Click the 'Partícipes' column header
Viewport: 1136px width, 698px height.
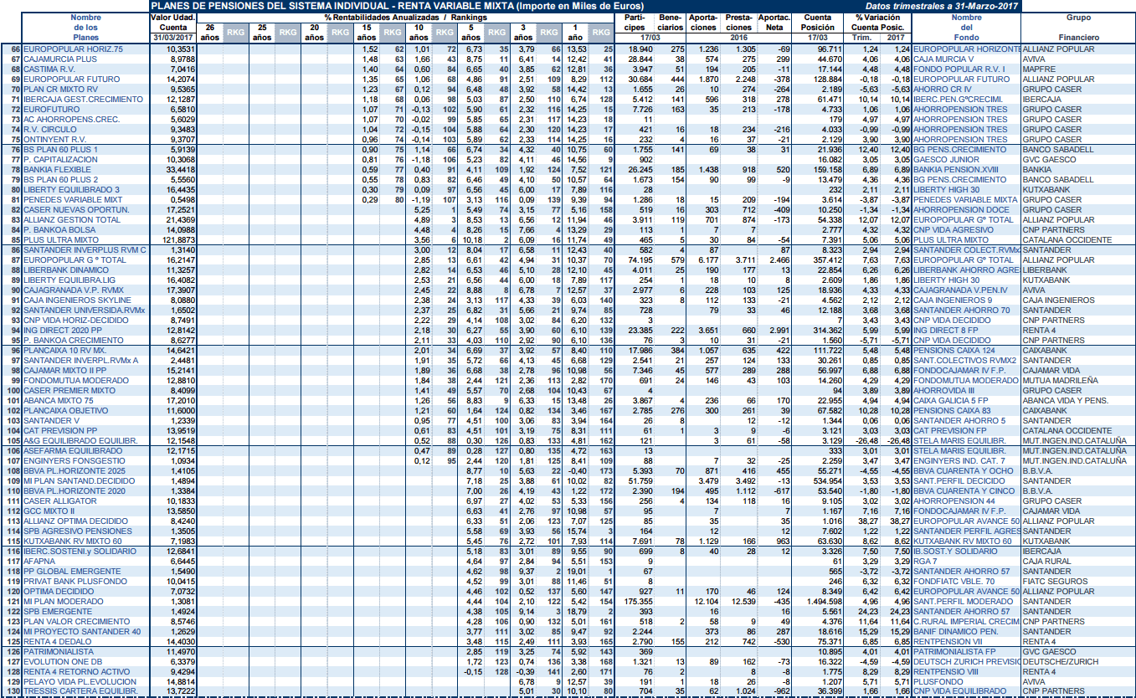coord(634,23)
